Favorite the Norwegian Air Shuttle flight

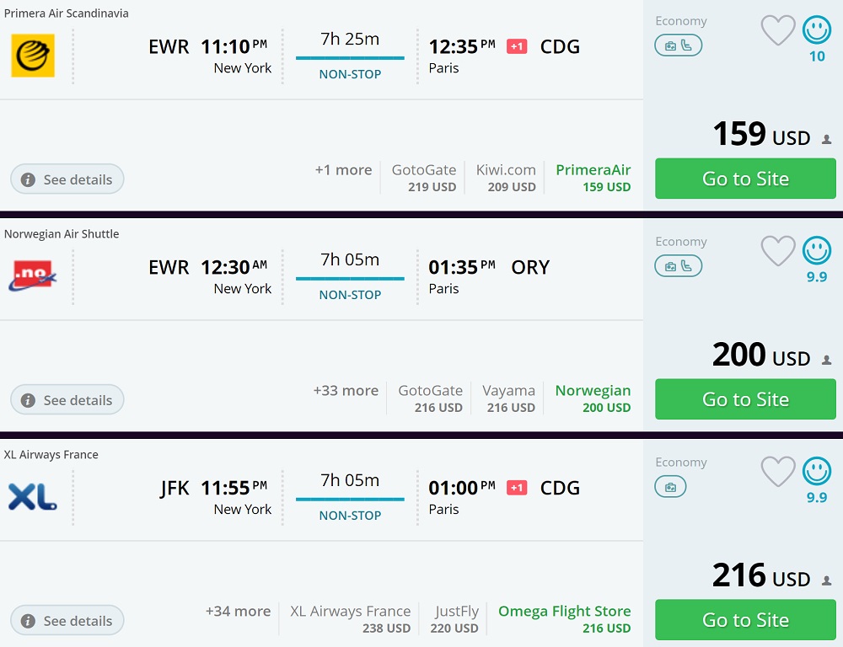point(777,251)
